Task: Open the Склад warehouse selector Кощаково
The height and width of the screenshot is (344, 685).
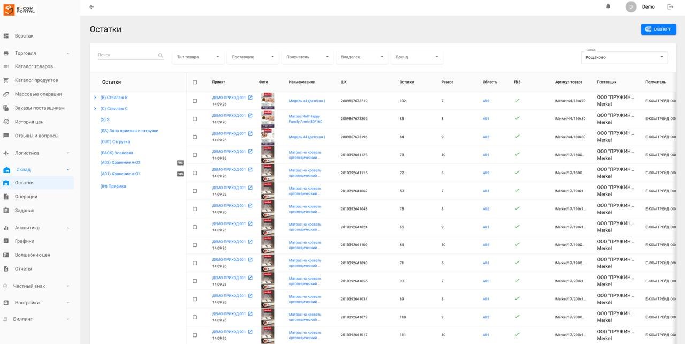Action: click(625, 57)
